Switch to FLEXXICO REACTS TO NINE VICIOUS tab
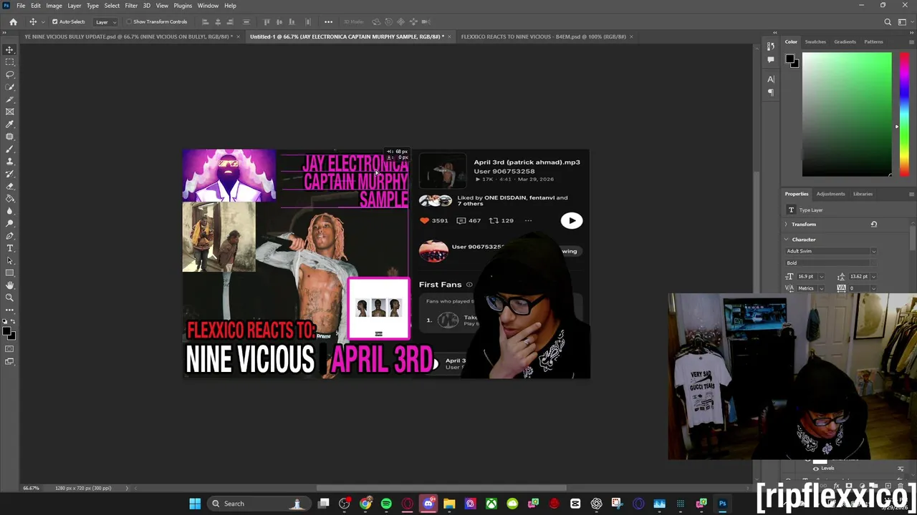 [x=543, y=36]
